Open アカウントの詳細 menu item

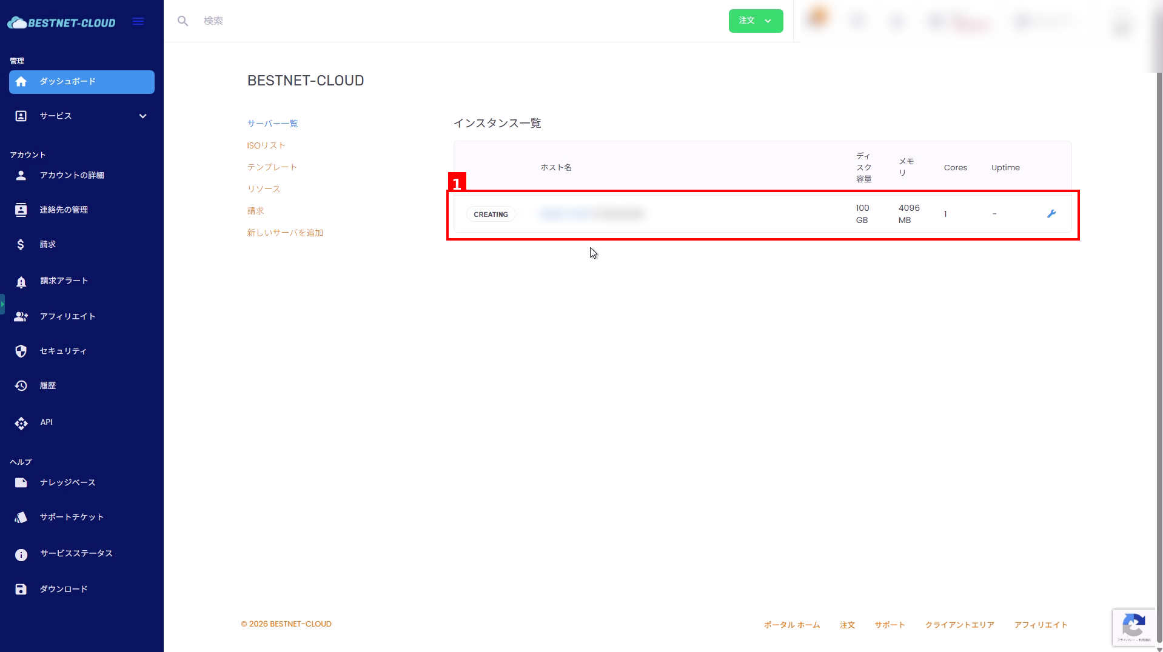click(72, 176)
